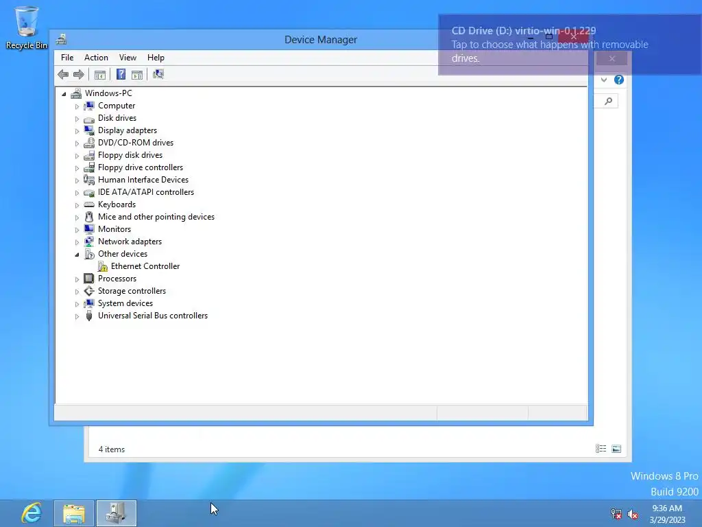Click the Device Manager taskbar button

[117, 513]
